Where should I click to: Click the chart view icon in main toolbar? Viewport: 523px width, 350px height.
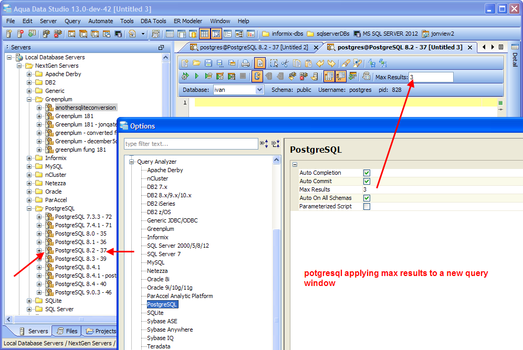click(250, 34)
